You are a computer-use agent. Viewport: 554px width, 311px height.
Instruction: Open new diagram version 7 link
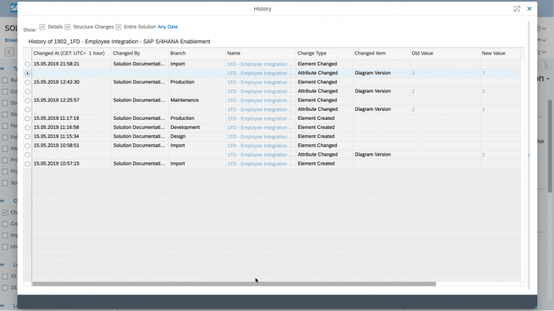pos(483,74)
